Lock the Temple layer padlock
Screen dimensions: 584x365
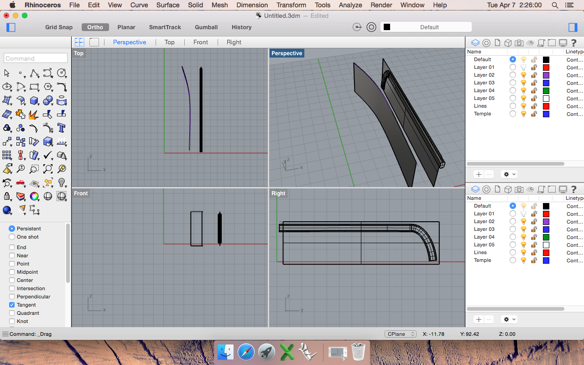coord(534,114)
